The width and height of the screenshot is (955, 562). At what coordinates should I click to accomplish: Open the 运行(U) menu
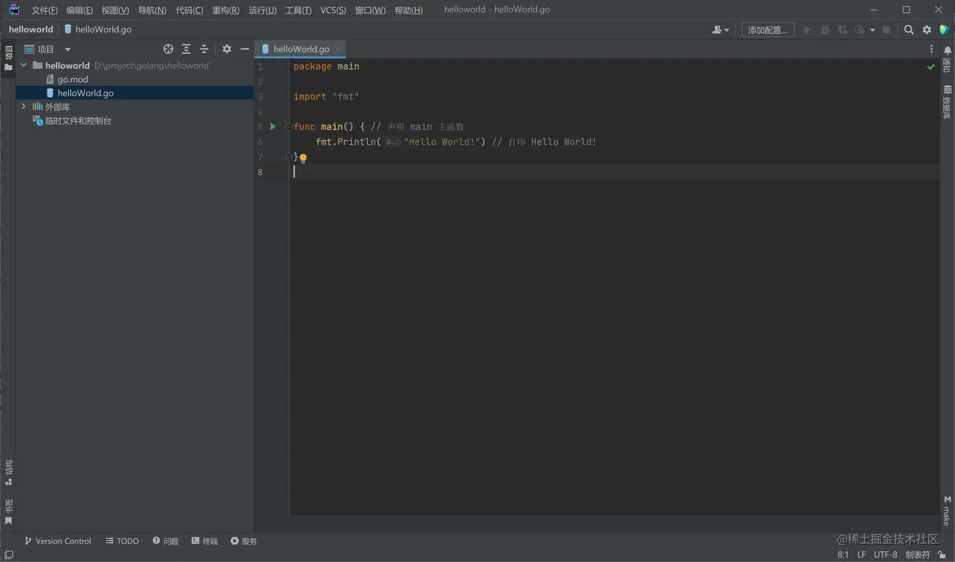(263, 10)
